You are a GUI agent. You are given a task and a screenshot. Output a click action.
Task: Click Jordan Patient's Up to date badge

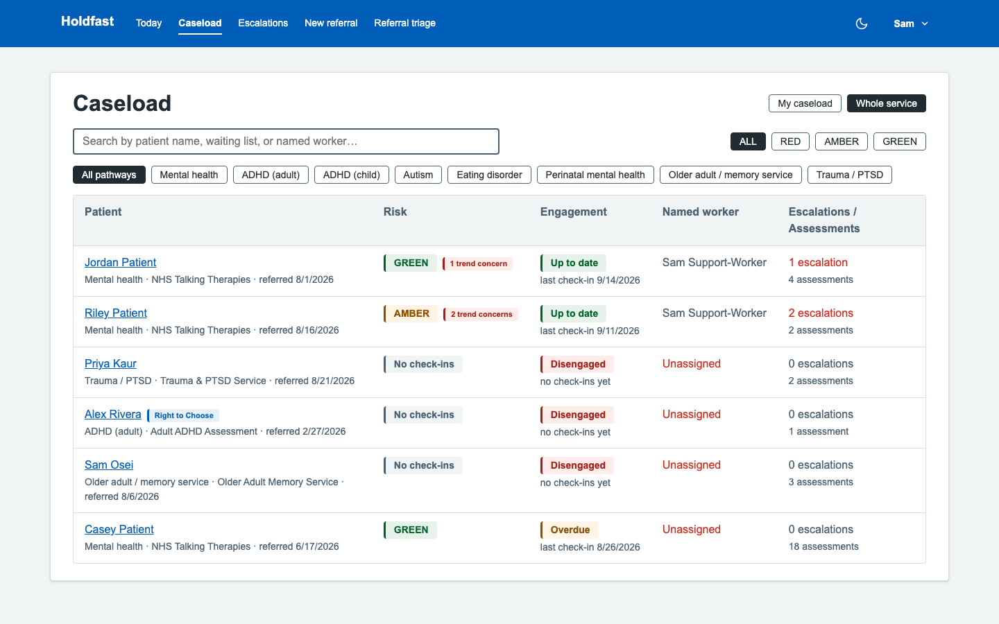574,263
